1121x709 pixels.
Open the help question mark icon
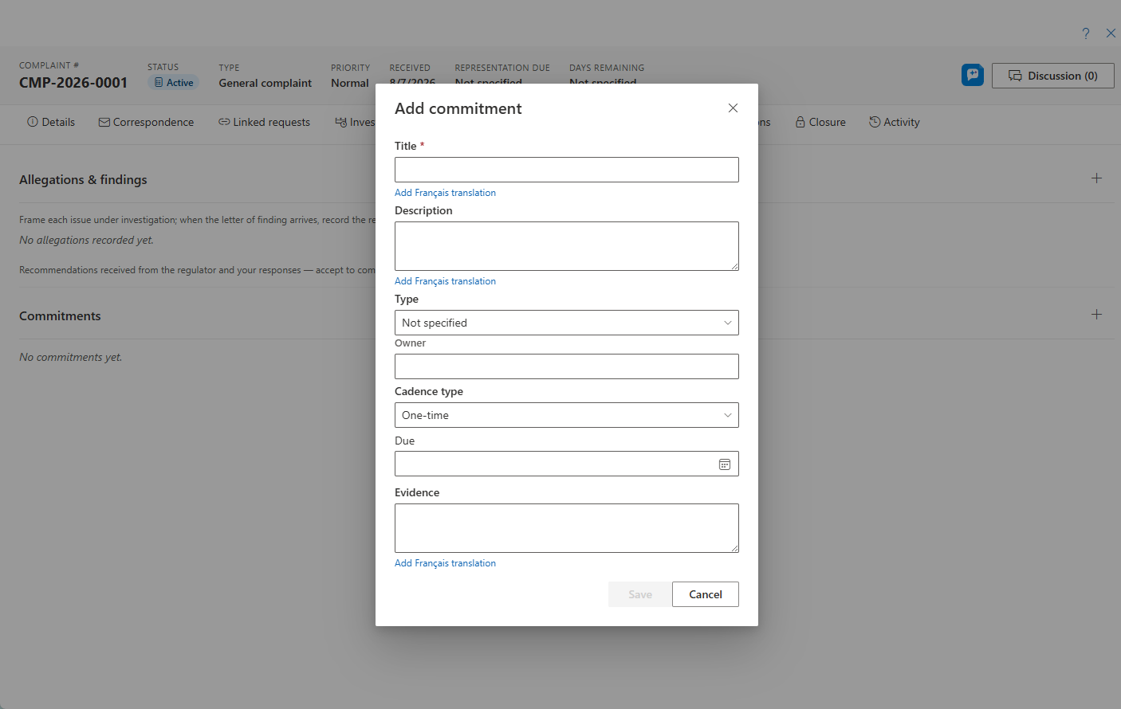pyautogui.click(x=1085, y=33)
